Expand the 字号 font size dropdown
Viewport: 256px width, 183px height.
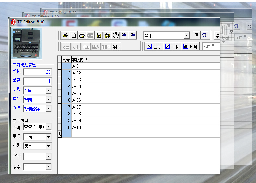click(48, 91)
